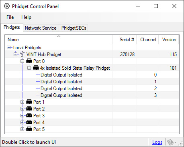Click the Port 5 connector icon
Viewport: 184px width, 147px height.
coord(29,129)
